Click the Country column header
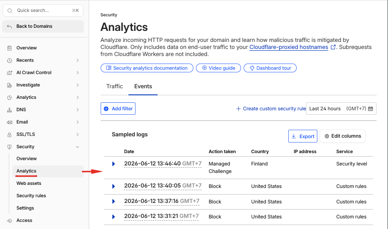 260,152
